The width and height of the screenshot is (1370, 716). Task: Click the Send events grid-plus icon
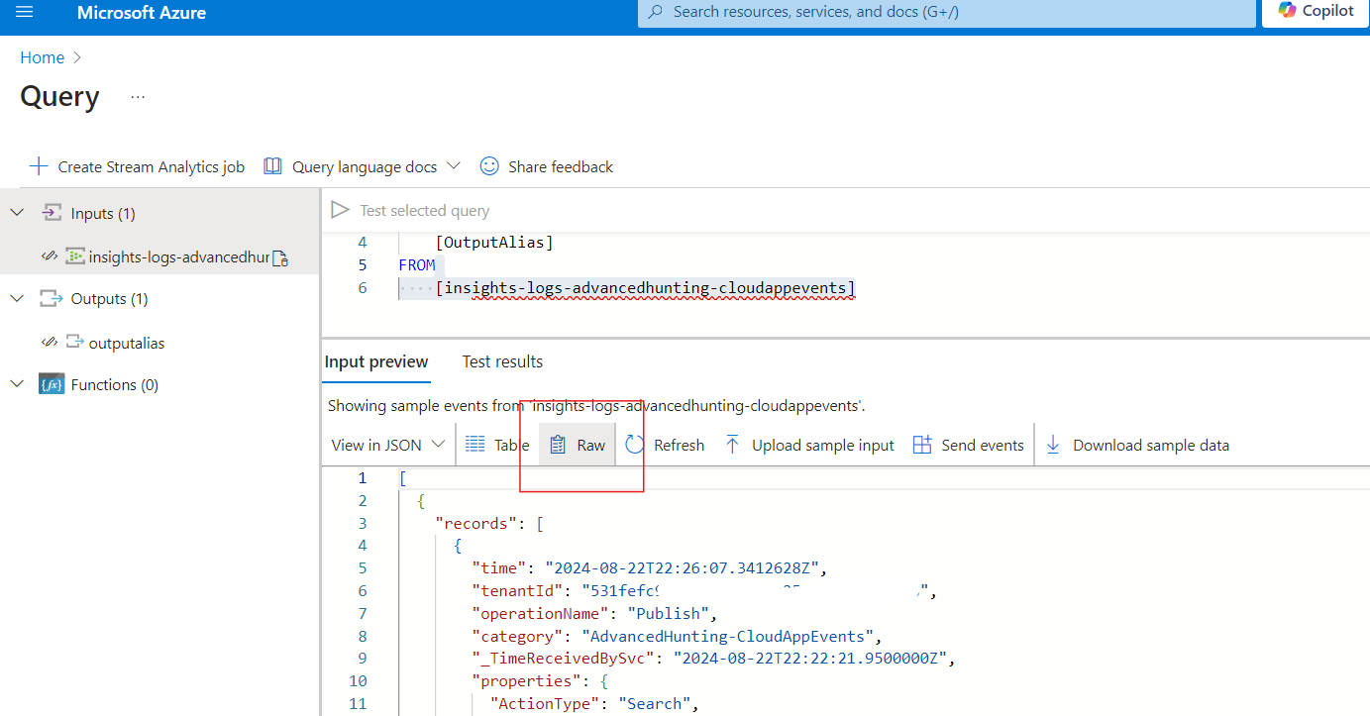click(922, 445)
